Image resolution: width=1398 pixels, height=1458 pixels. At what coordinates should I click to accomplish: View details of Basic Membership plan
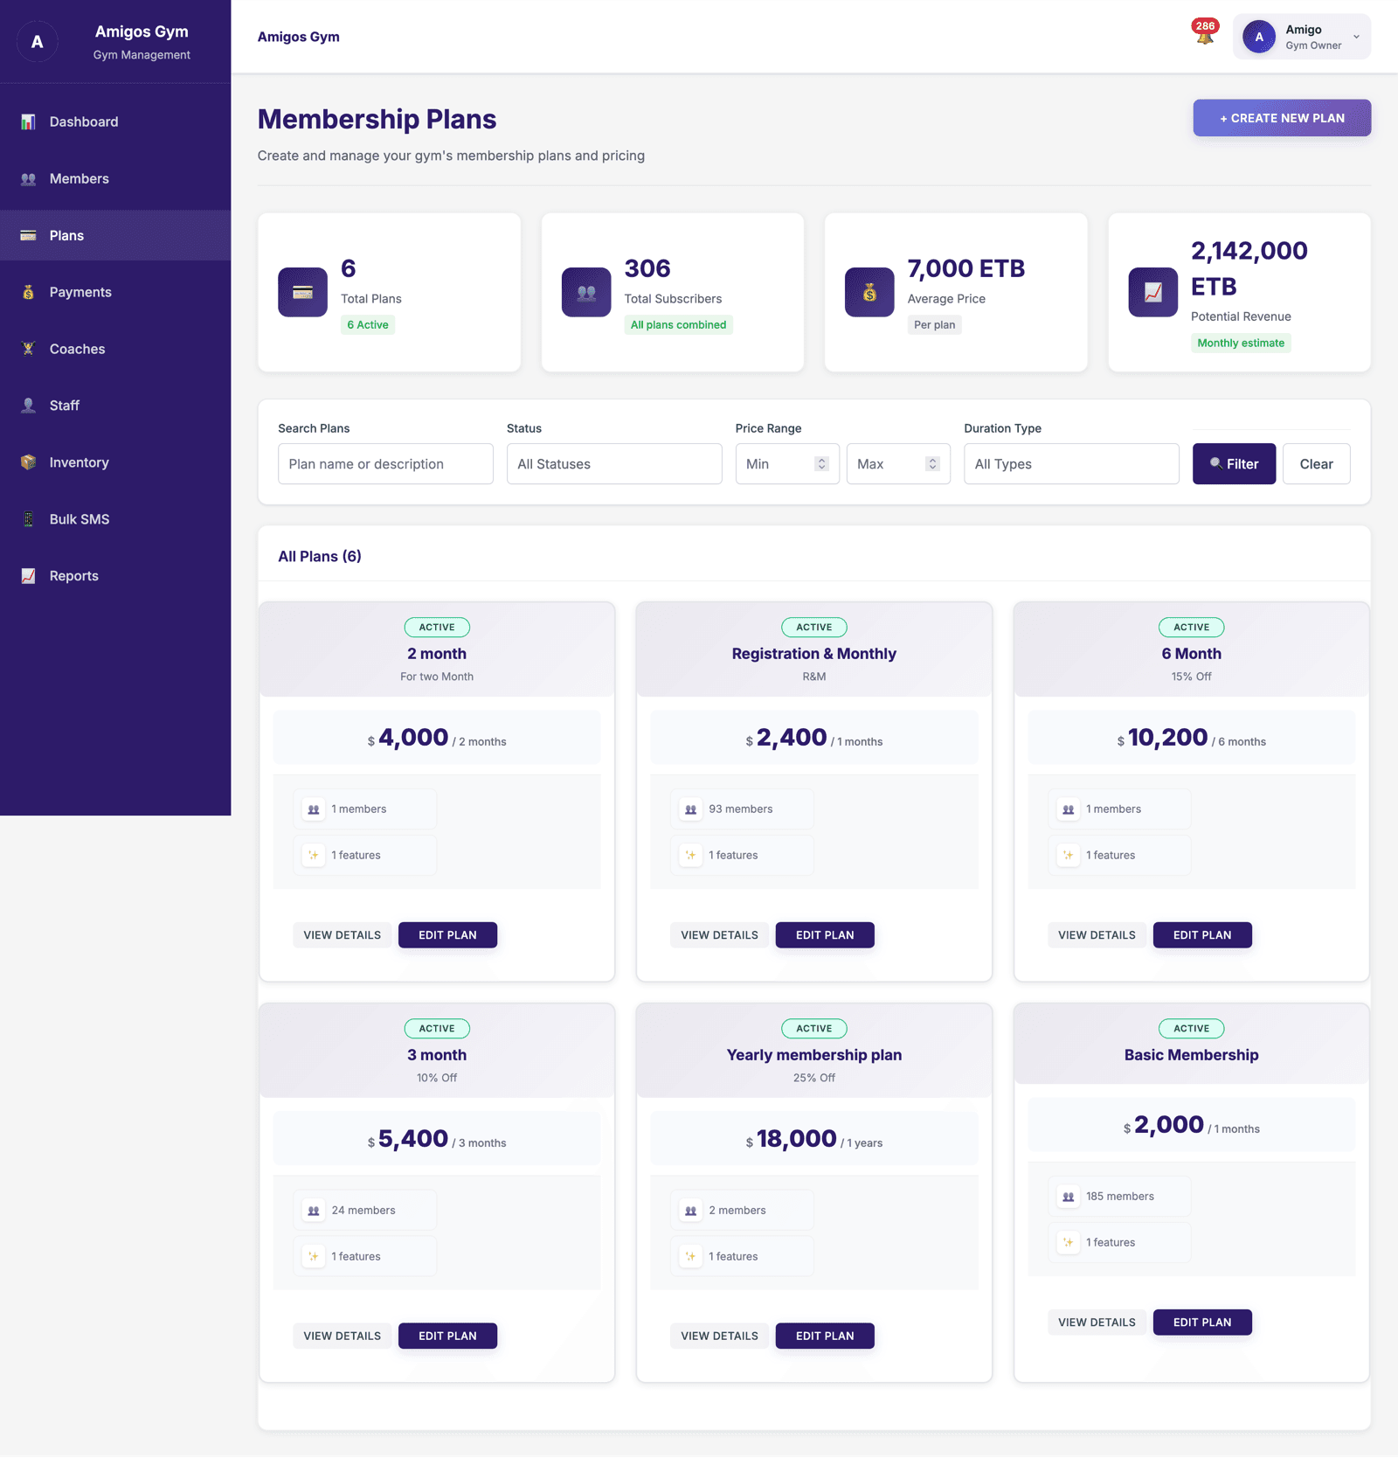(1097, 1322)
